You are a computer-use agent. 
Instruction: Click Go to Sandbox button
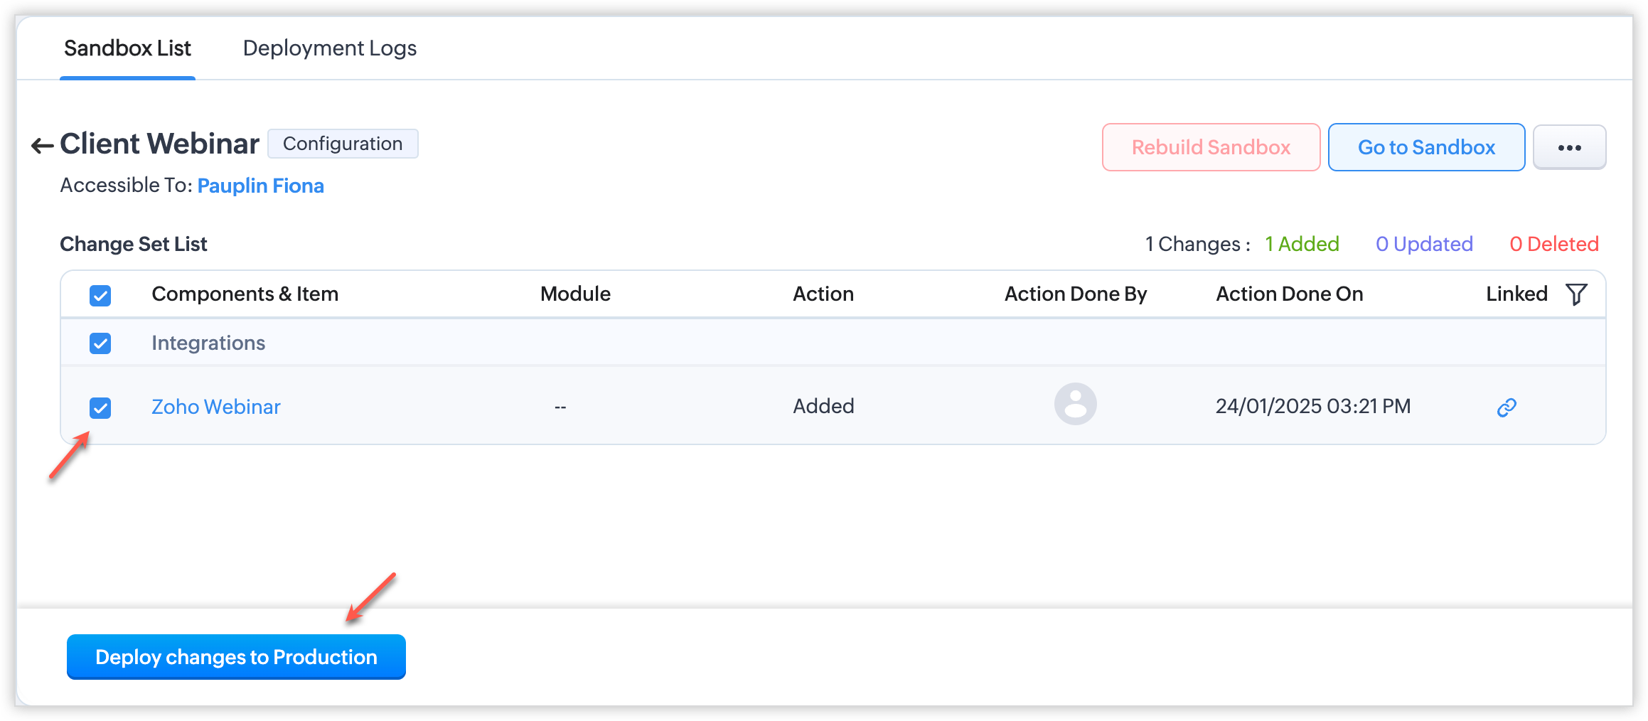click(x=1426, y=147)
